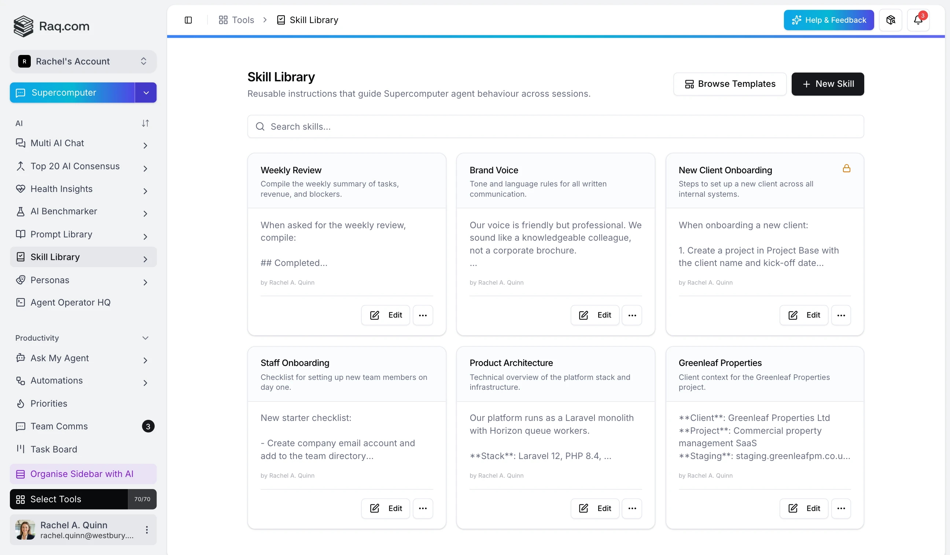Open the user menu dots beside Rachel A. Quinn

(147, 530)
